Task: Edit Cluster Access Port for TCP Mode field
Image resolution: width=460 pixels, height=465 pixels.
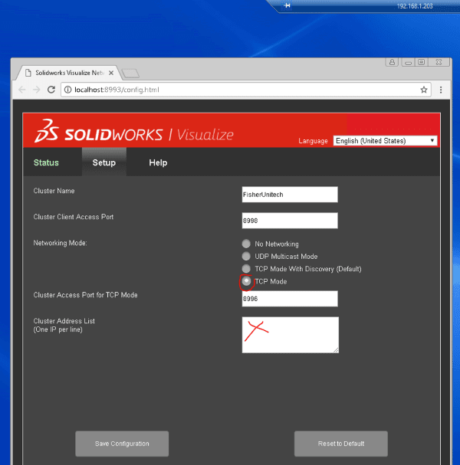Action: click(x=290, y=299)
